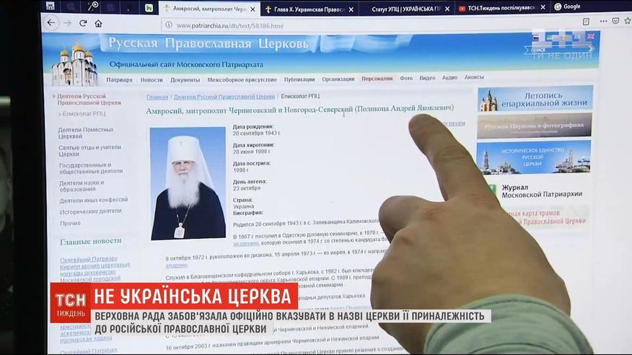Image resolution: width=632 pixels, height=355 pixels.
Task: Follow the 'академию' link in biography
Action: (x=246, y=243)
